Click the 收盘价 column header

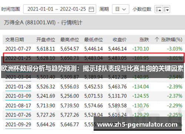(120, 40)
